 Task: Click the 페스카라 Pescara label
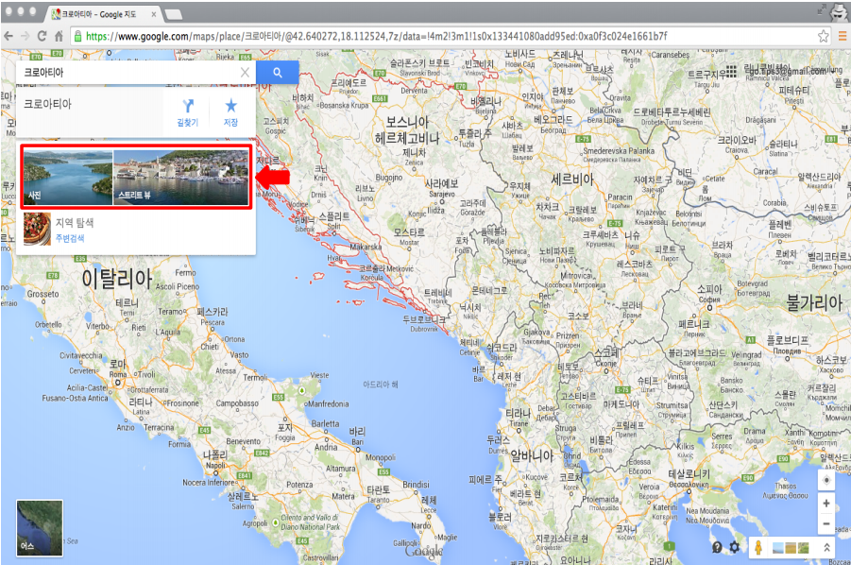pos(213,313)
